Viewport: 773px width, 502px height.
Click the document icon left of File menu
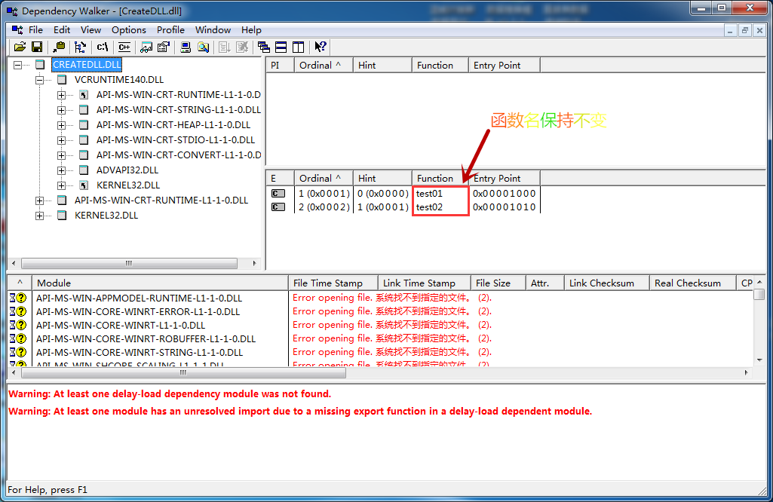(x=17, y=30)
